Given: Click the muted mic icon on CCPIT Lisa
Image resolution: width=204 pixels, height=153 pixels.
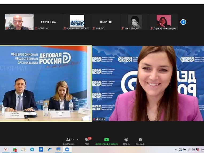Looking at the screenshot, I should pyautogui.click(x=36, y=28).
